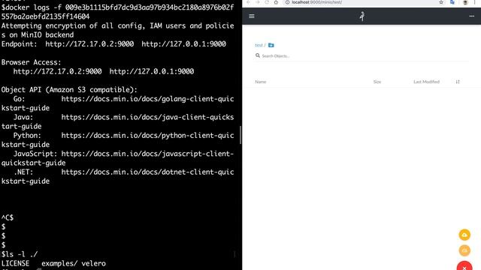Click the Search Objects input field
Image resolution: width=481 pixels, height=270 pixels.
pyautogui.click(x=362, y=56)
